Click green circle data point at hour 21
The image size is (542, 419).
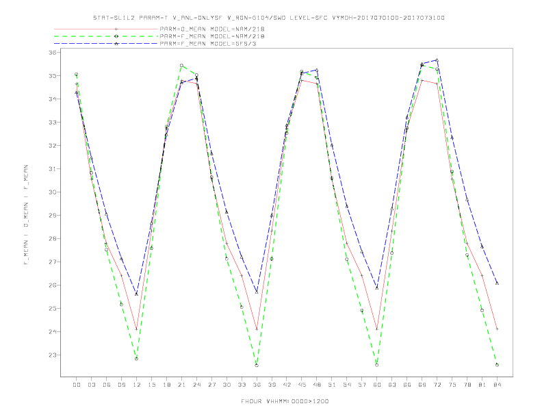click(181, 65)
